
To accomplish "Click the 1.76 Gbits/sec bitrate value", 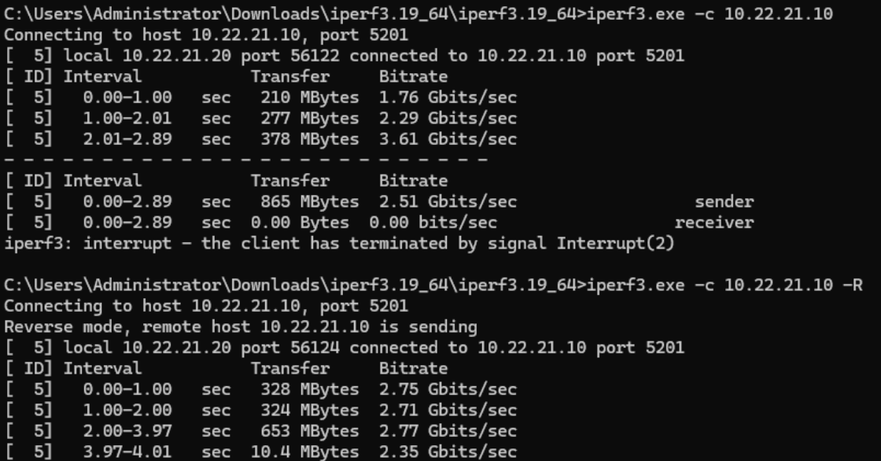I will (x=448, y=98).
